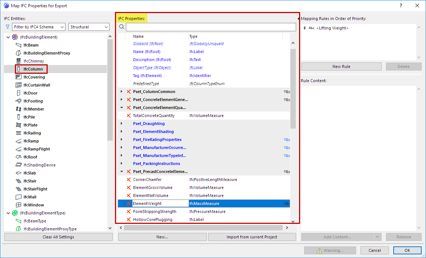Open the Add Content dropdown arrow
Viewport: 426px width, 258px height.
pyautogui.click(x=378, y=237)
